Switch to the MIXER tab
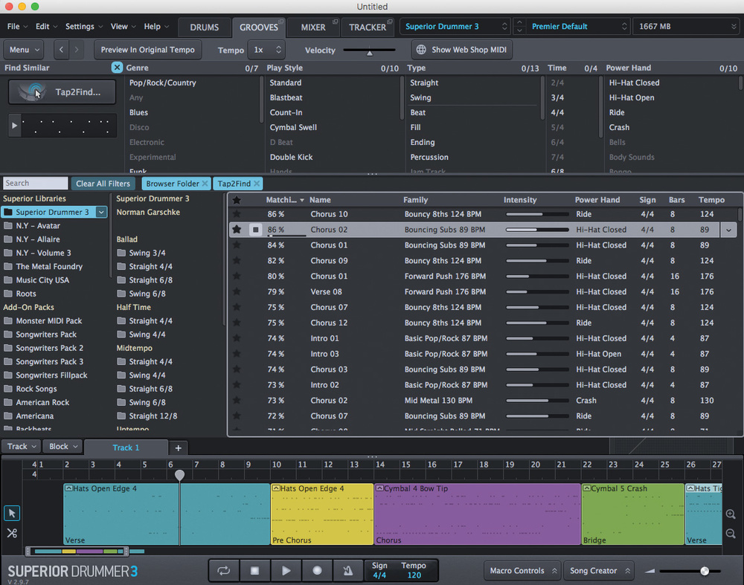Viewport: 744px width, 585px height. coord(313,27)
